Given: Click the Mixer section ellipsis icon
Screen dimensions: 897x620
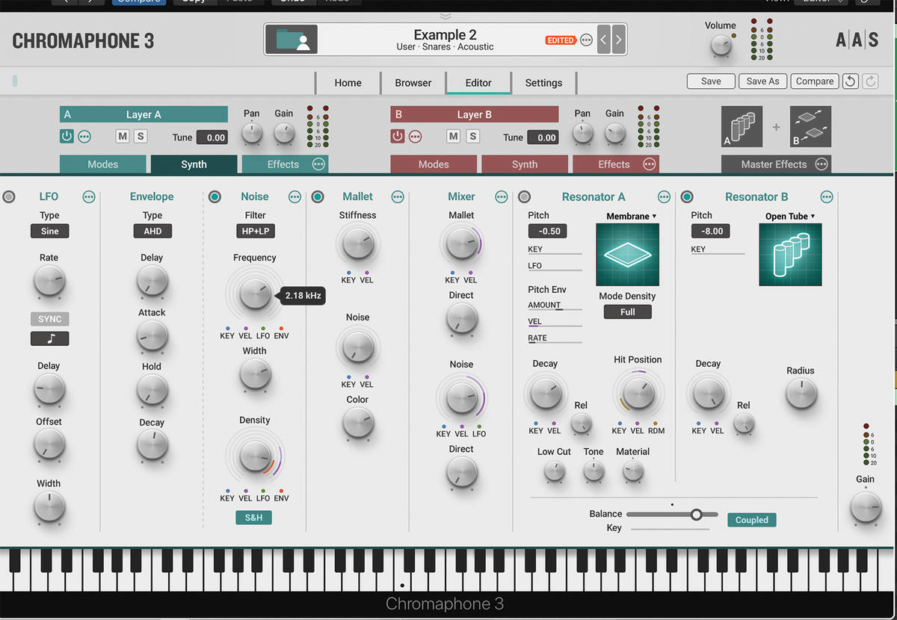Looking at the screenshot, I should click(501, 196).
